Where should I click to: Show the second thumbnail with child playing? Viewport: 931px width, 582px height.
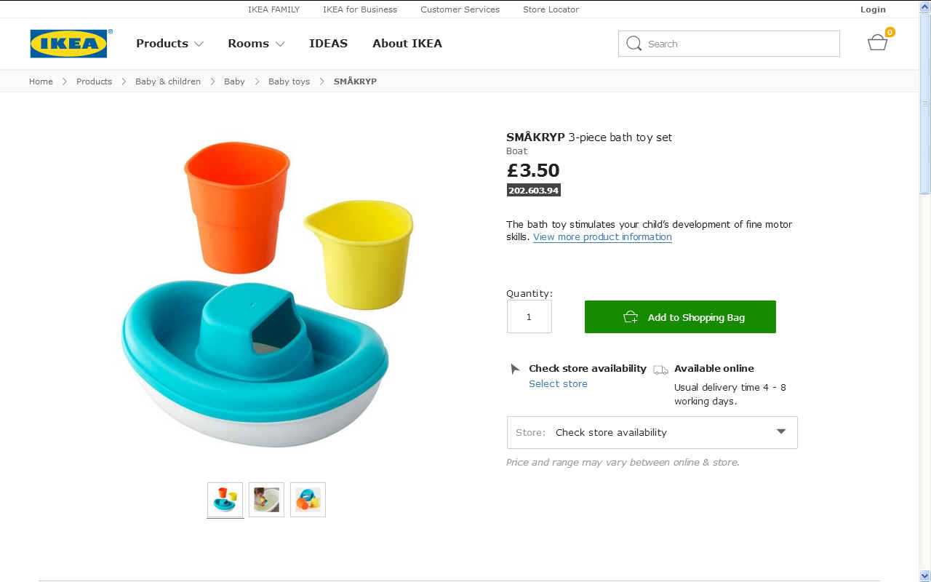pos(266,500)
